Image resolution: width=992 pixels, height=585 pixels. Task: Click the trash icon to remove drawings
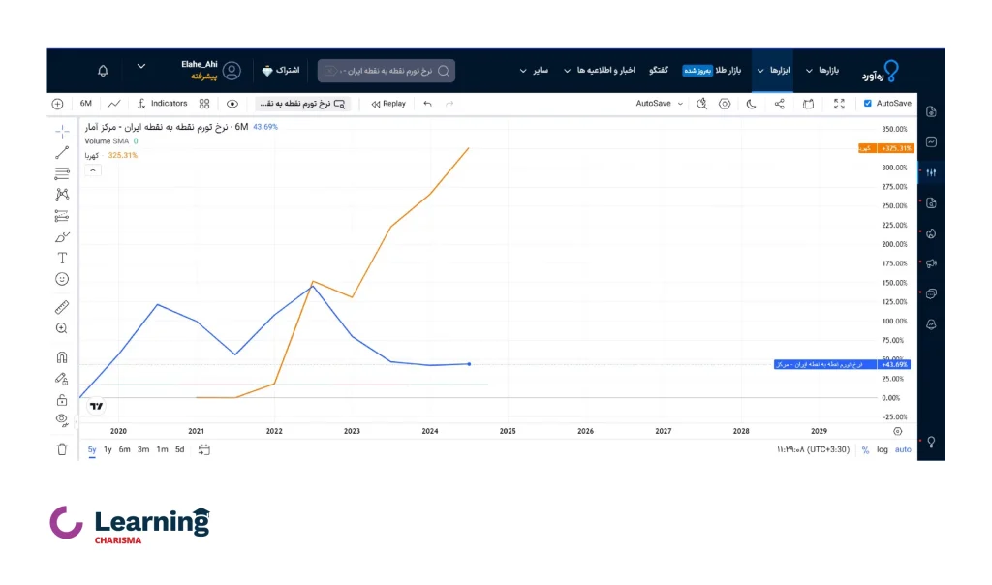tap(62, 449)
